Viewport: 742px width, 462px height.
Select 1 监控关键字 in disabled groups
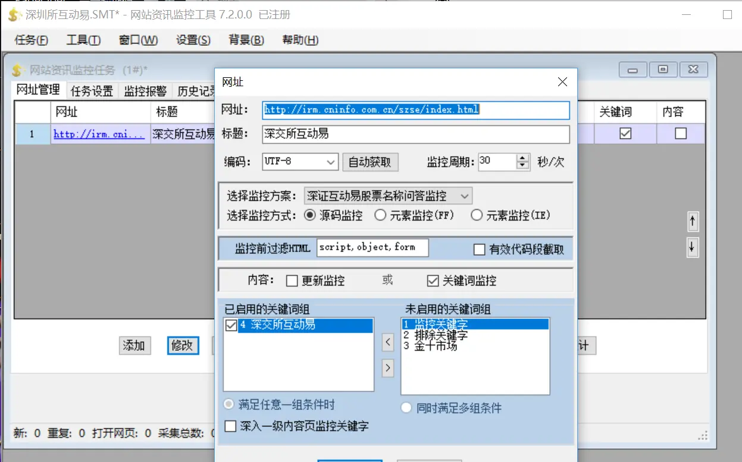click(x=475, y=325)
